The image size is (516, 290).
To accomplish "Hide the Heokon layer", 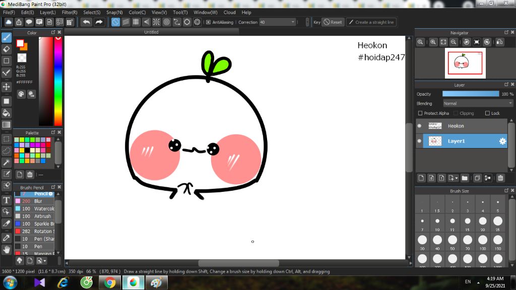I will coord(419,126).
